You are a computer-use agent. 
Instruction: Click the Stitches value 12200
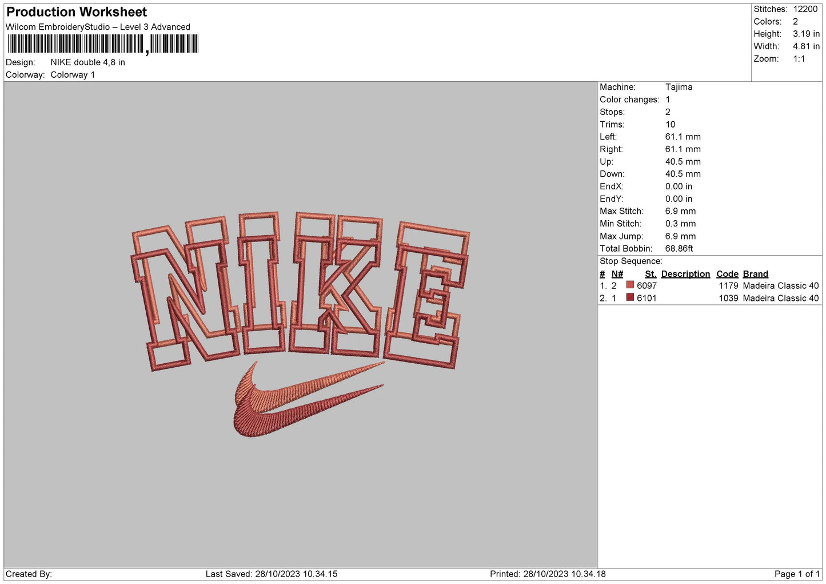tap(805, 9)
